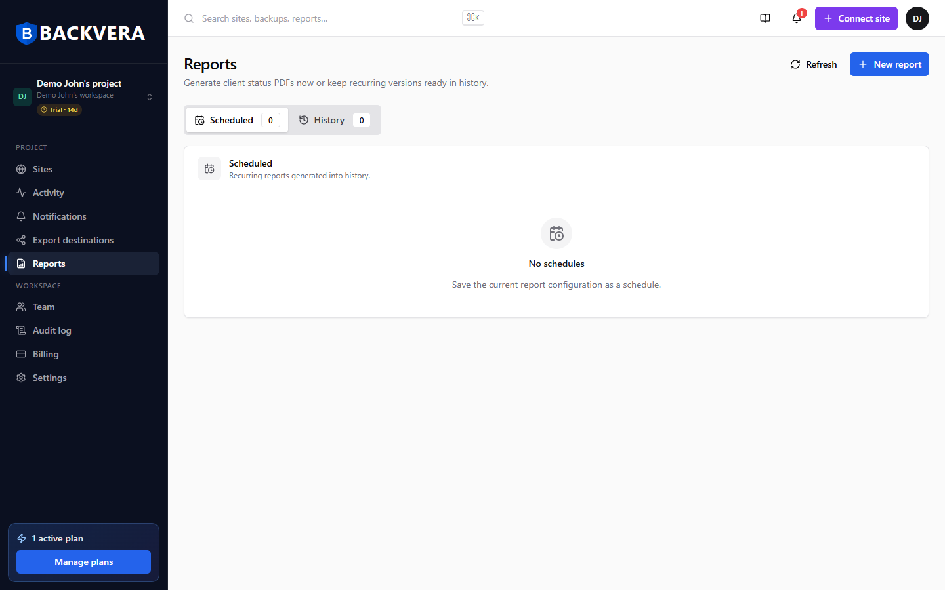
Task: Click the '1 active plan' text
Action: pyautogui.click(x=58, y=538)
